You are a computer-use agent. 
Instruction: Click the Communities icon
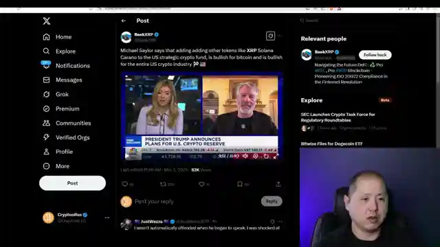tap(46, 123)
